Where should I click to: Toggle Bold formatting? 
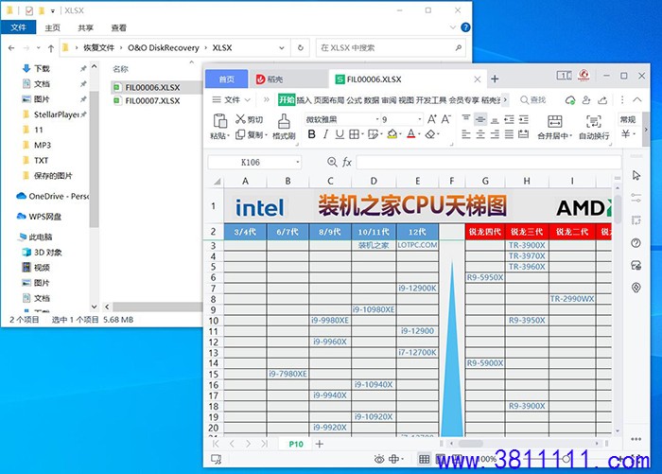coord(311,134)
